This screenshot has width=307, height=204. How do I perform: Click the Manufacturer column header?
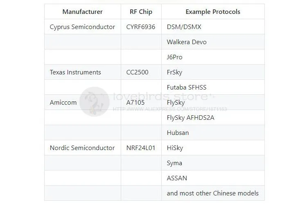tap(82, 11)
